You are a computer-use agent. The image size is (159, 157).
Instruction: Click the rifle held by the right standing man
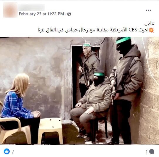click(x=114, y=86)
